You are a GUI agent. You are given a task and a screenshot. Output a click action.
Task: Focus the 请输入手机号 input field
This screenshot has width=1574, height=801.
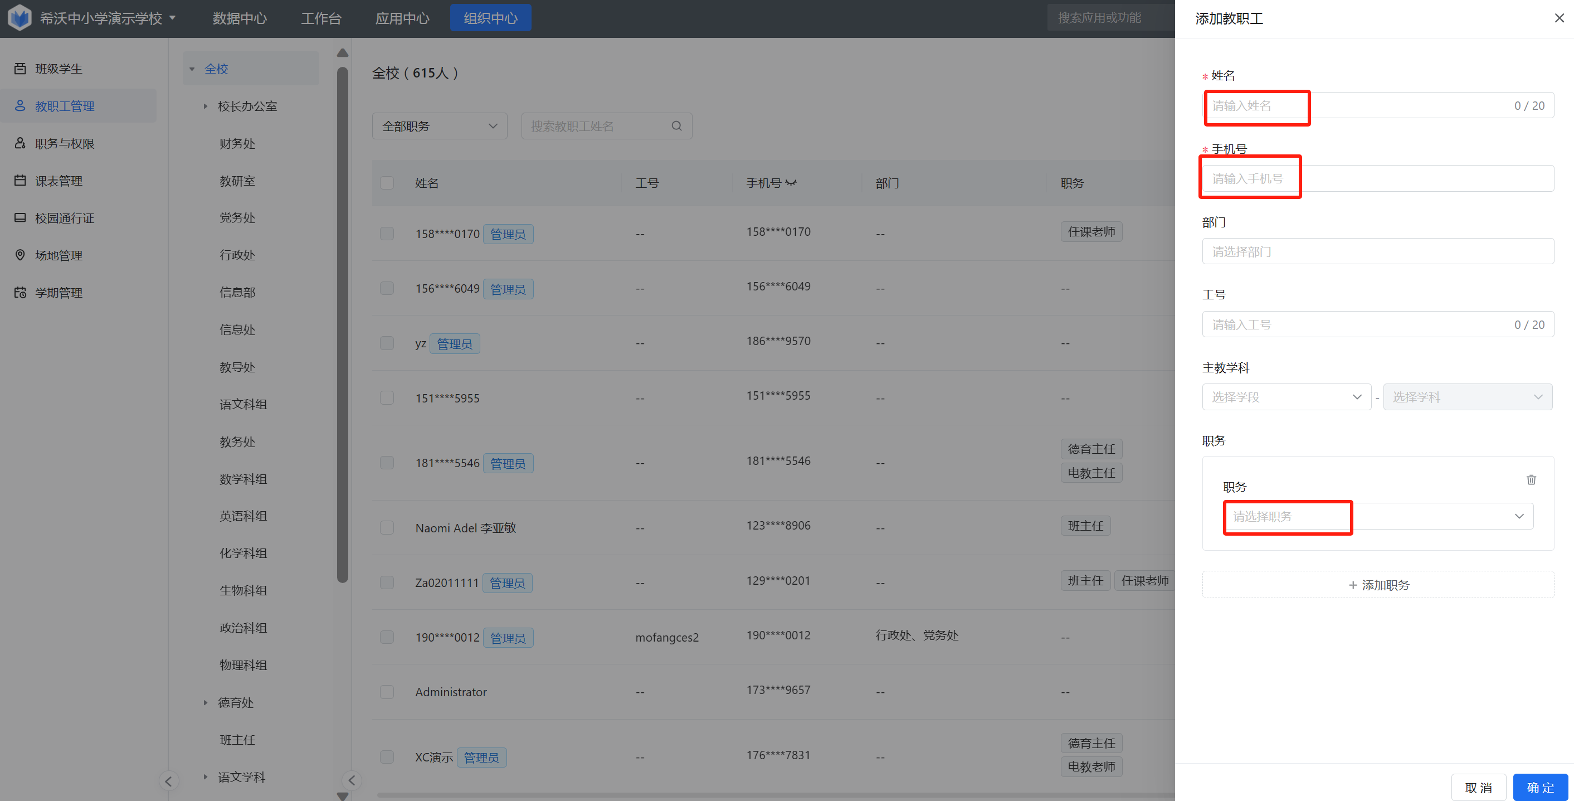(1377, 178)
